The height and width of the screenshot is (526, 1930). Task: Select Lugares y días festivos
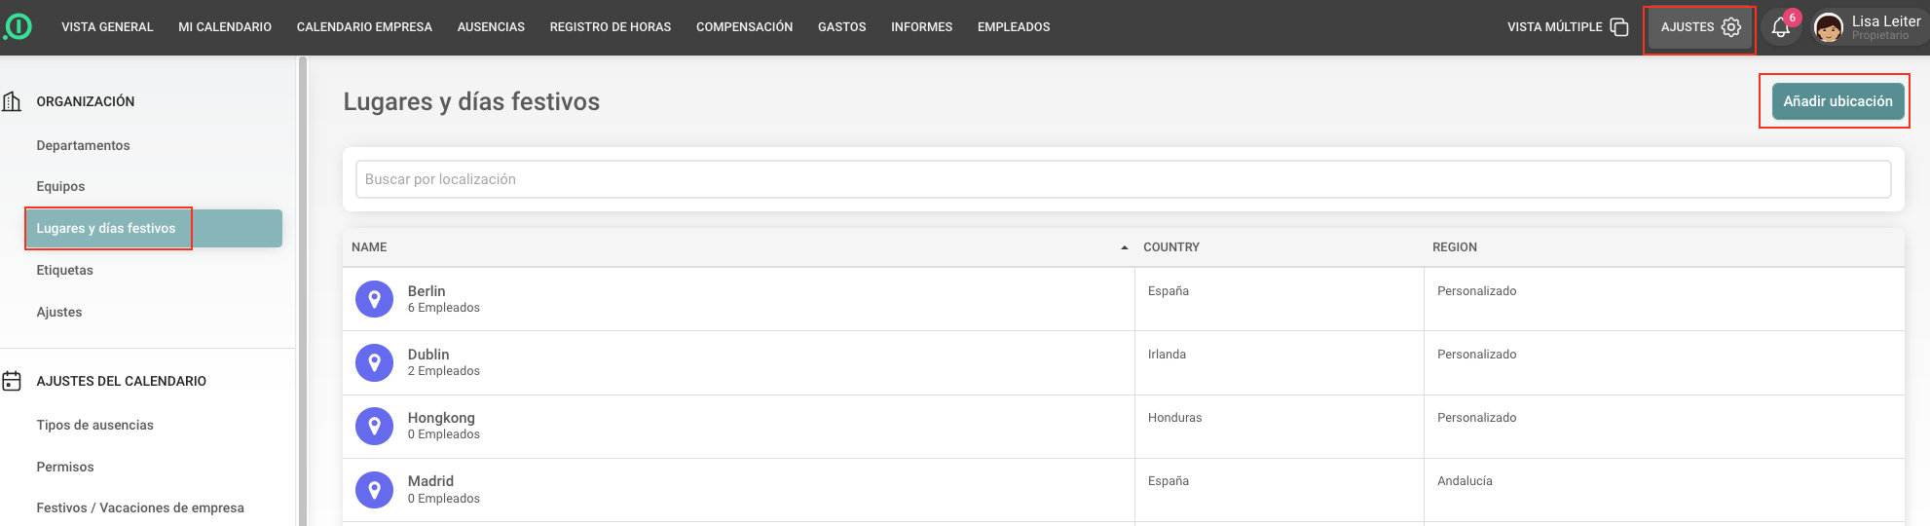click(154, 228)
